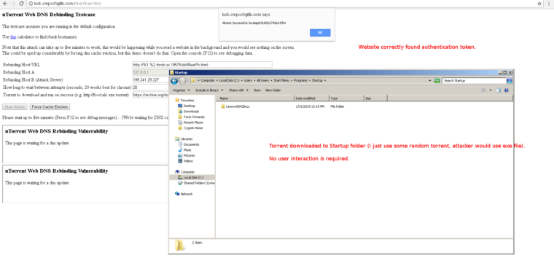Go back in the Startup explorer window

[174, 81]
